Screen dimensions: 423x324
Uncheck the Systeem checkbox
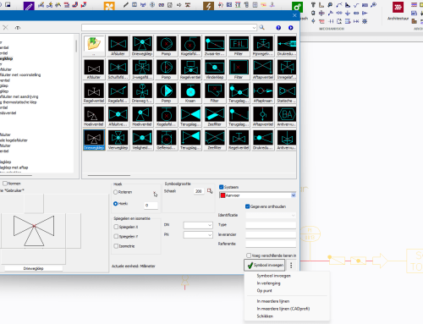(222, 187)
